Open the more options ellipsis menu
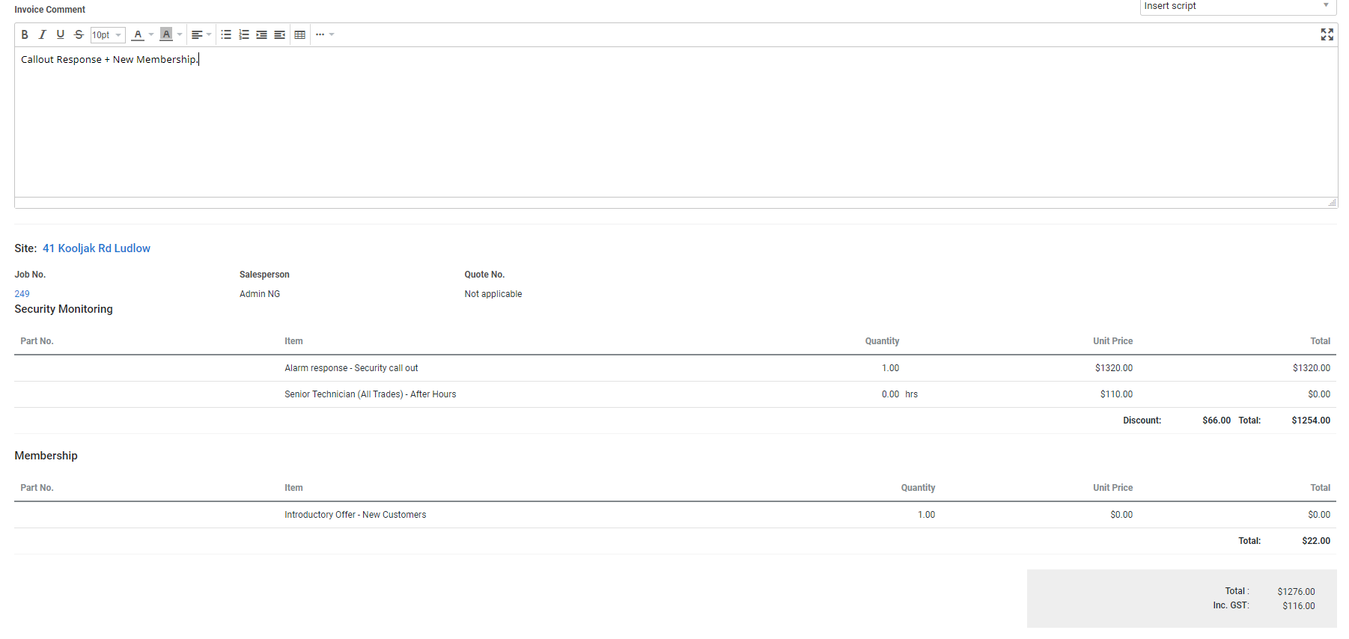Image resolution: width=1349 pixels, height=639 pixels. [320, 34]
